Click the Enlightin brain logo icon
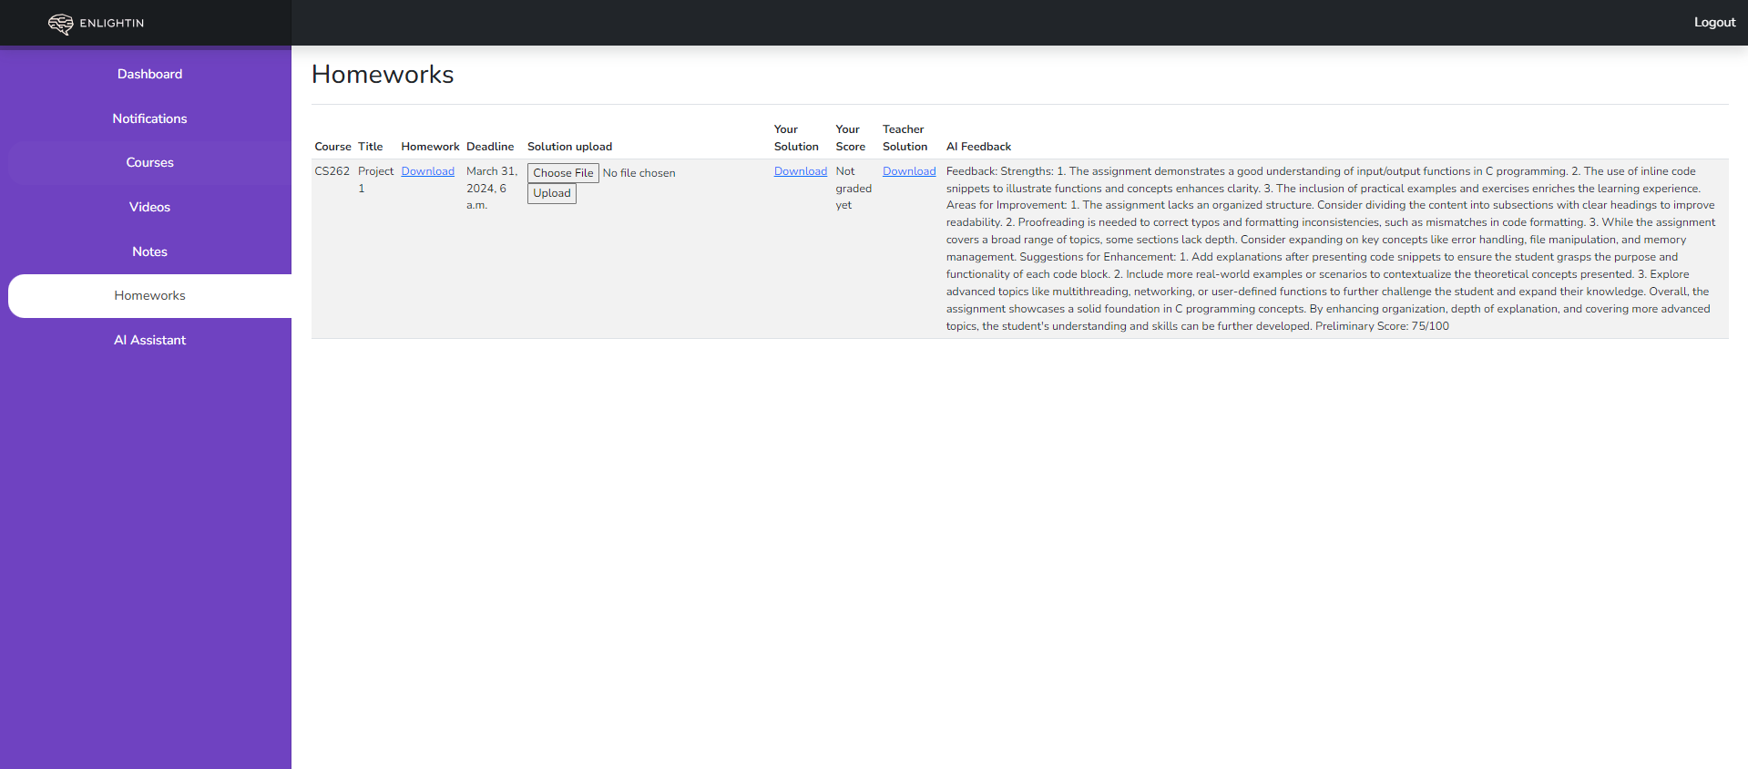This screenshot has width=1748, height=769. [x=60, y=24]
